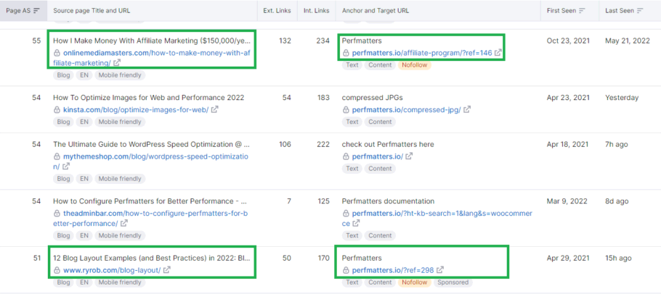Click lock icon beside onlinemediamasters.com URL
Viewport: 661px width, 294px height.
coord(57,53)
